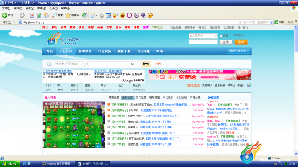Open the Favorites star in toolbar
Screen dimensions: 298x167
(68, 15)
